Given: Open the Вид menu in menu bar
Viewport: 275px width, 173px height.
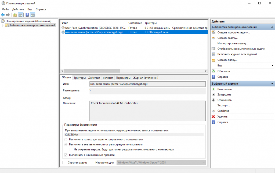Looking at the screenshot, I should pyautogui.click(x=30, y=9).
